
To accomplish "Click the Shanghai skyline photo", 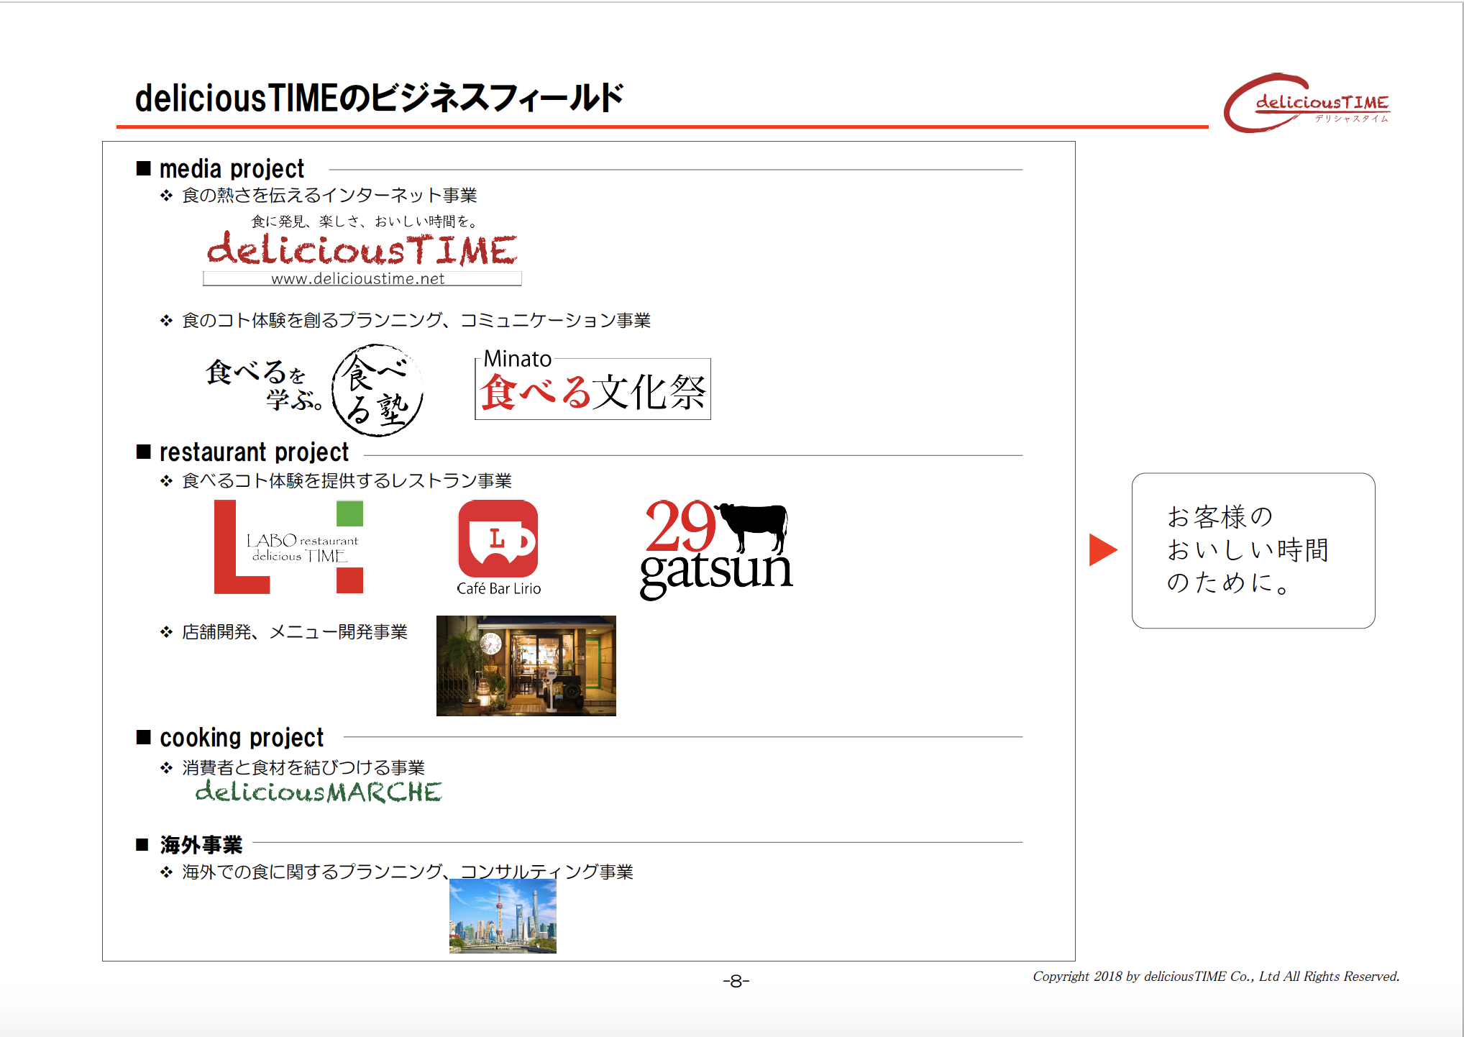I will [x=503, y=918].
